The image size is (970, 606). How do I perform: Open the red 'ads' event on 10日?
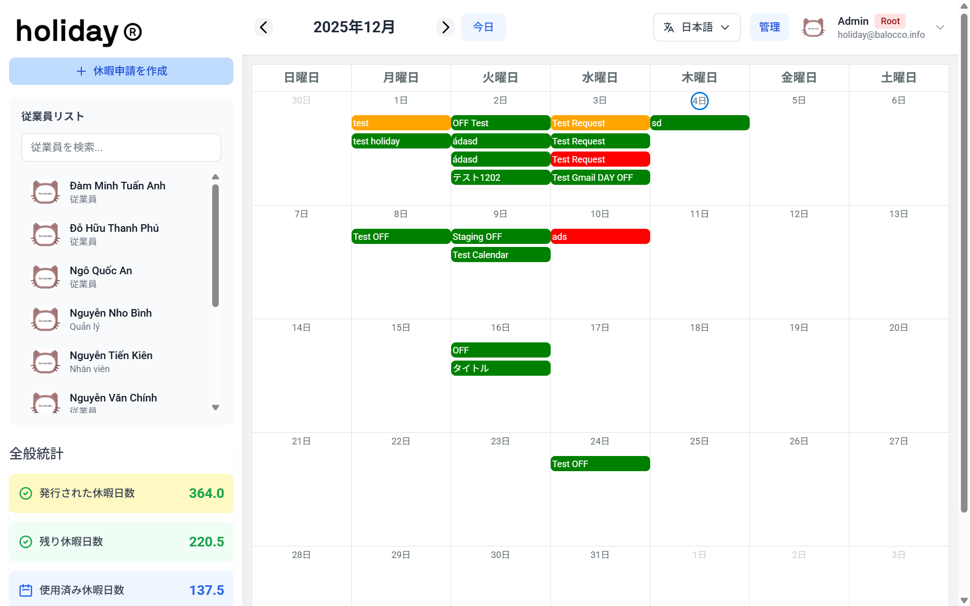point(600,237)
